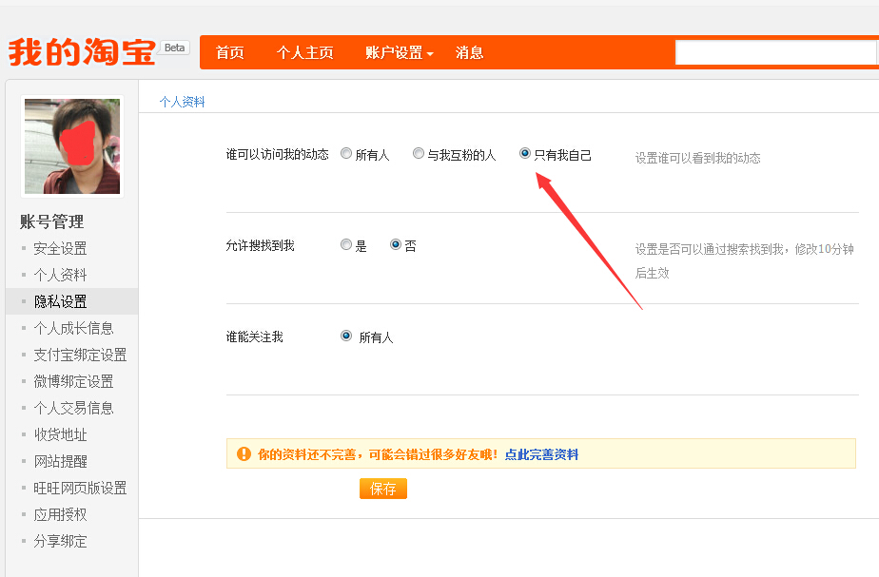Screen dimensions: 879x577
Task: Click the profile avatar photo
Action: (x=72, y=146)
